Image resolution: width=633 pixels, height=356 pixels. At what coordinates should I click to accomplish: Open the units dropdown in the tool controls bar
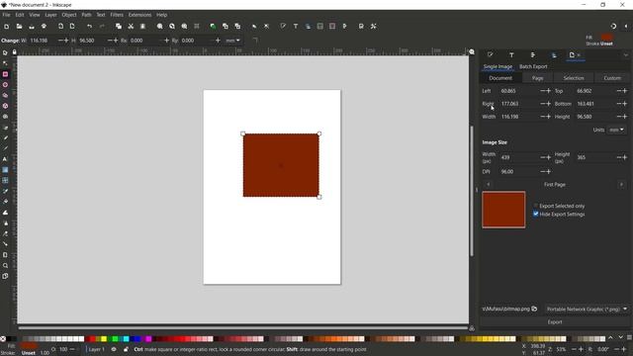pyautogui.click(x=233, y=41)
